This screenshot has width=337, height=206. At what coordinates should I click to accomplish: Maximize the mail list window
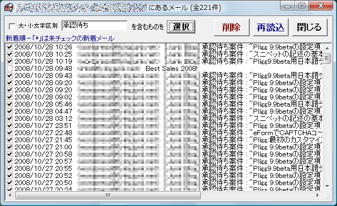point(302,6)
